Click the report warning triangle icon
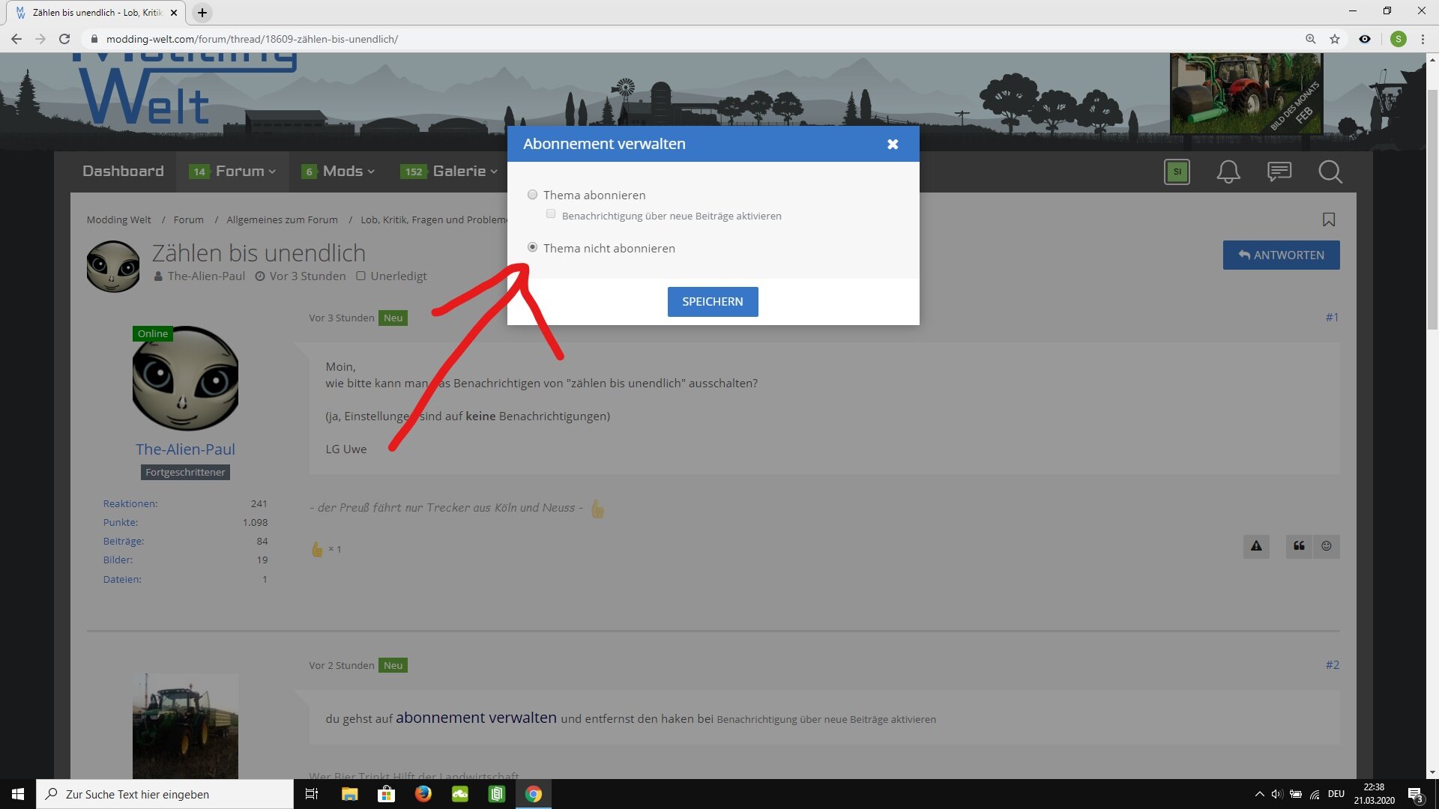The width and height of the screenshot is (1439, 809). (x=1256, y=546)
